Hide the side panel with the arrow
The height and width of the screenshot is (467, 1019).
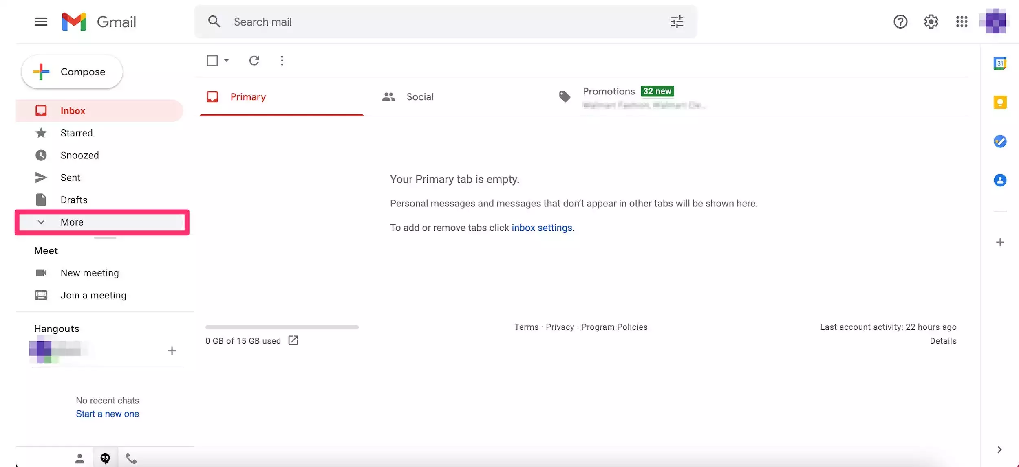coord(999,449)
